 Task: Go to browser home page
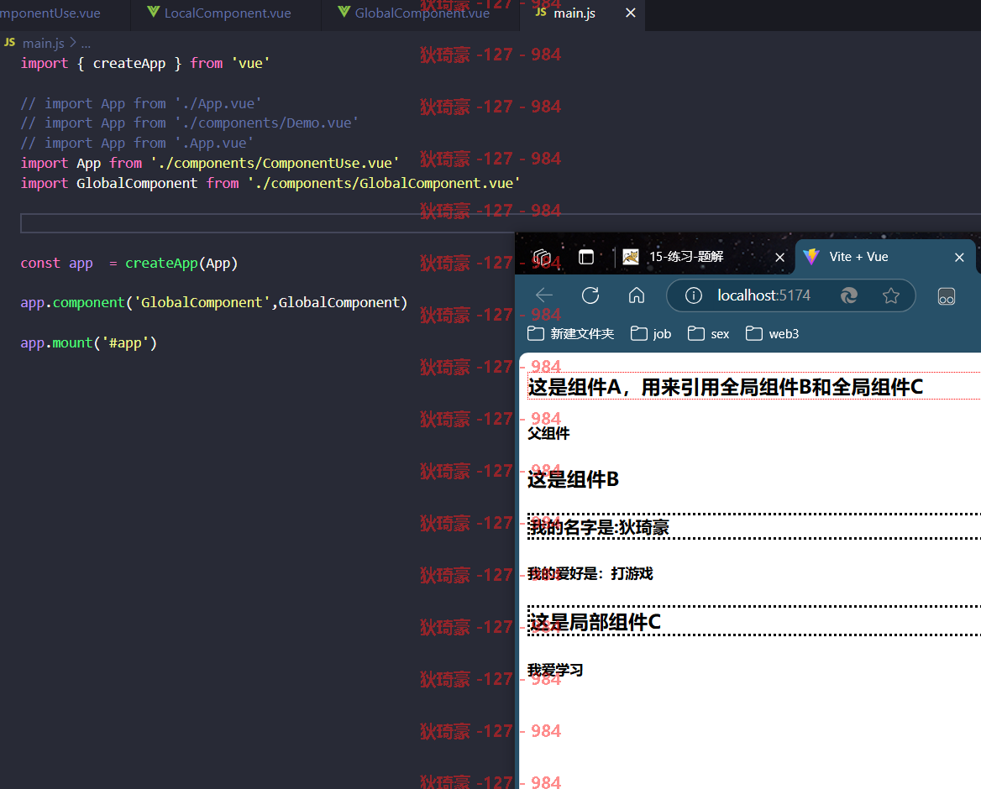[637, 295]
